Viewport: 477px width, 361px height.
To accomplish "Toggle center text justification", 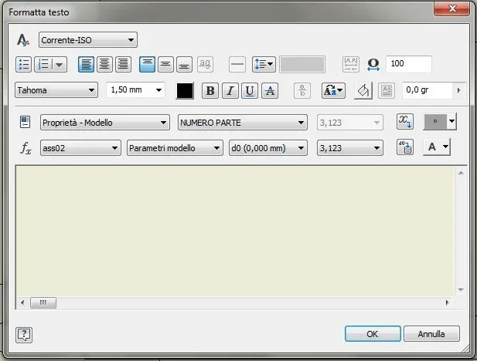I will point(104,64).
